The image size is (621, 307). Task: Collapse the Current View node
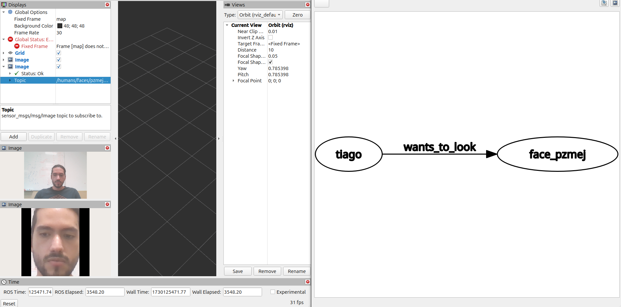tap(227, 25)
